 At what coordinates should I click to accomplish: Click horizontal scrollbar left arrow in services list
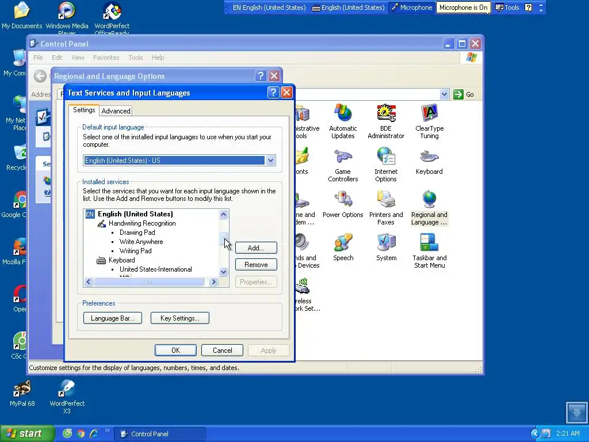(89, 281)
